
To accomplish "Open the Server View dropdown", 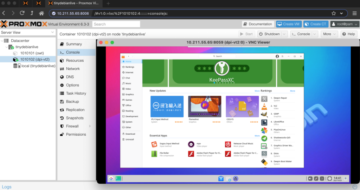I will point(52,32).
